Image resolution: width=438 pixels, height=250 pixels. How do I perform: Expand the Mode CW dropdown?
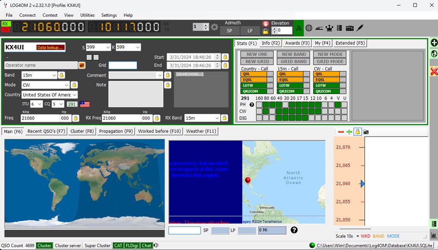tap(66, 85)
